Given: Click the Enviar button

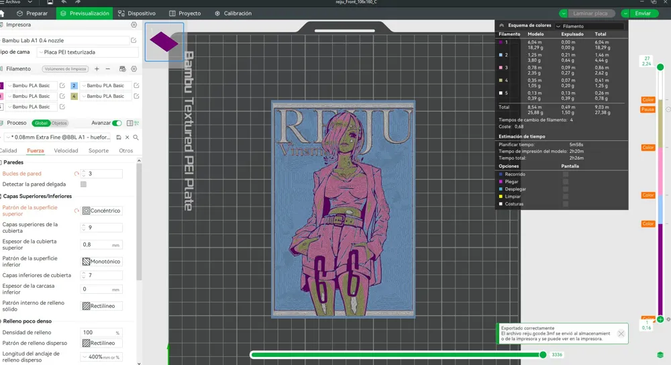Looking at the screenshot, I should click(x=643, y=13).
